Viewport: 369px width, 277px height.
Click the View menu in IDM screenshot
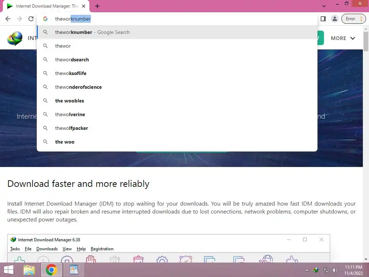[67, 249]
